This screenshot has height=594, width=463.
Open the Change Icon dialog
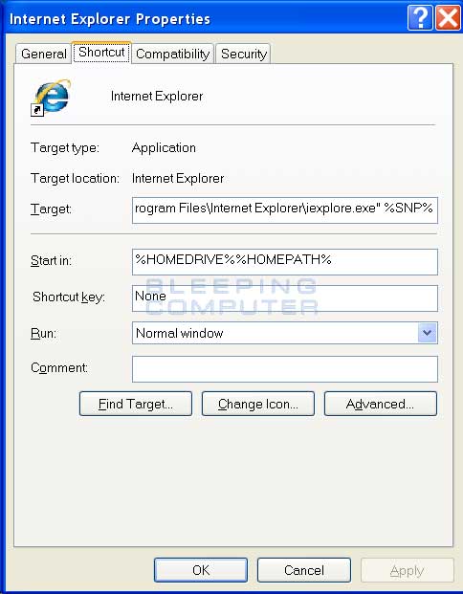(258, 404)
